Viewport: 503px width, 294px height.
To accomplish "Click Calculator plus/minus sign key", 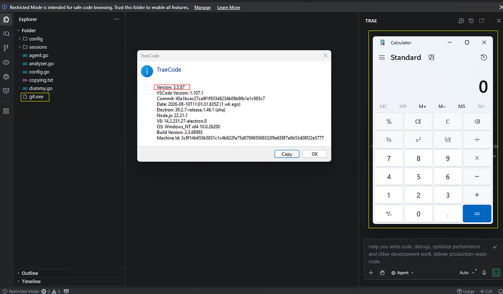I will coord(389,214).
